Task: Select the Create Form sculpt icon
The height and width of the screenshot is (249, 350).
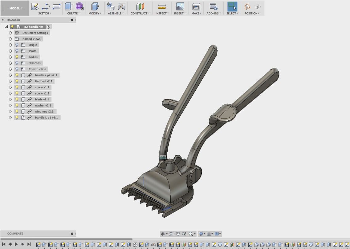Action: (x=79, y=6)
